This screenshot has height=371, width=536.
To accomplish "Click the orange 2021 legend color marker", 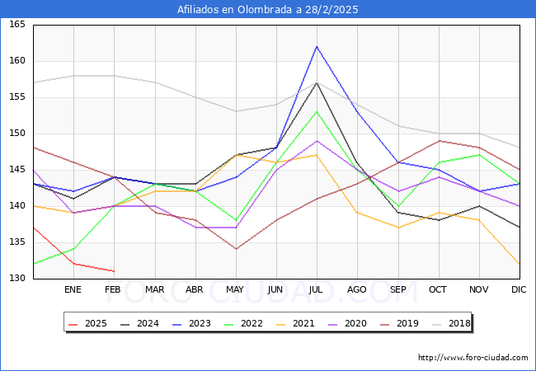I will tap(280, 324).
